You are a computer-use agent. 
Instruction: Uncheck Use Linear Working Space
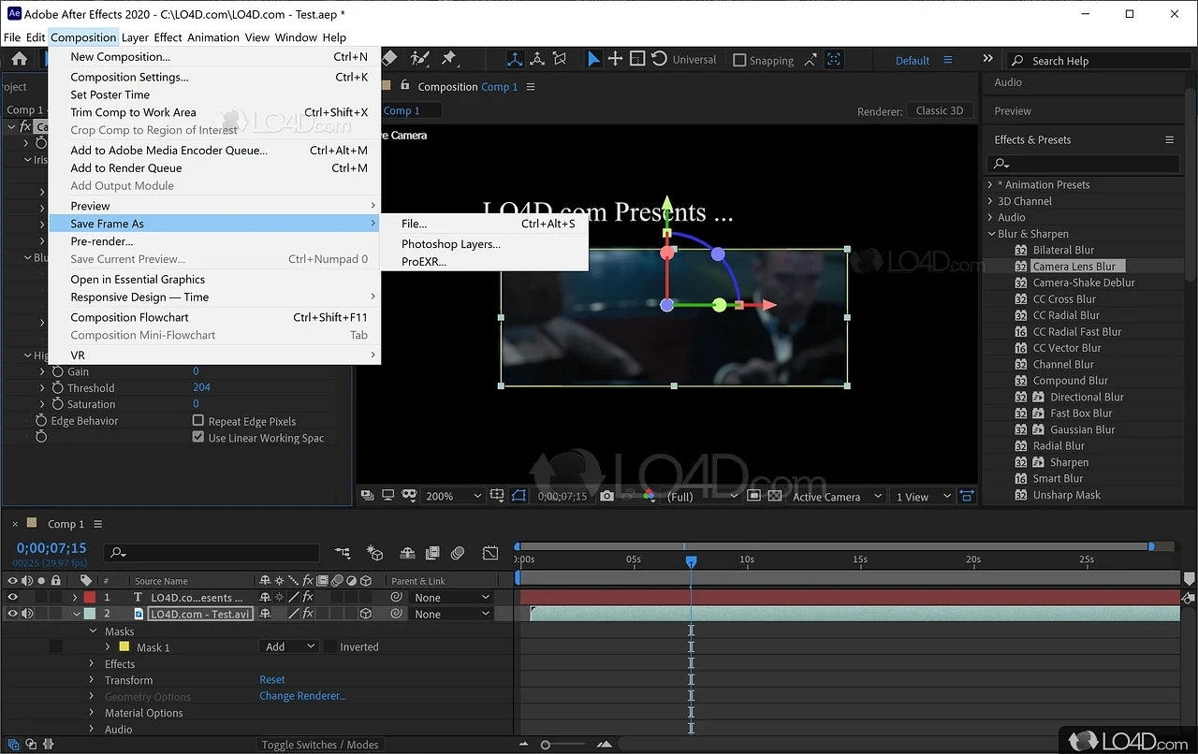pyautogui.click(x=198, y=437)
